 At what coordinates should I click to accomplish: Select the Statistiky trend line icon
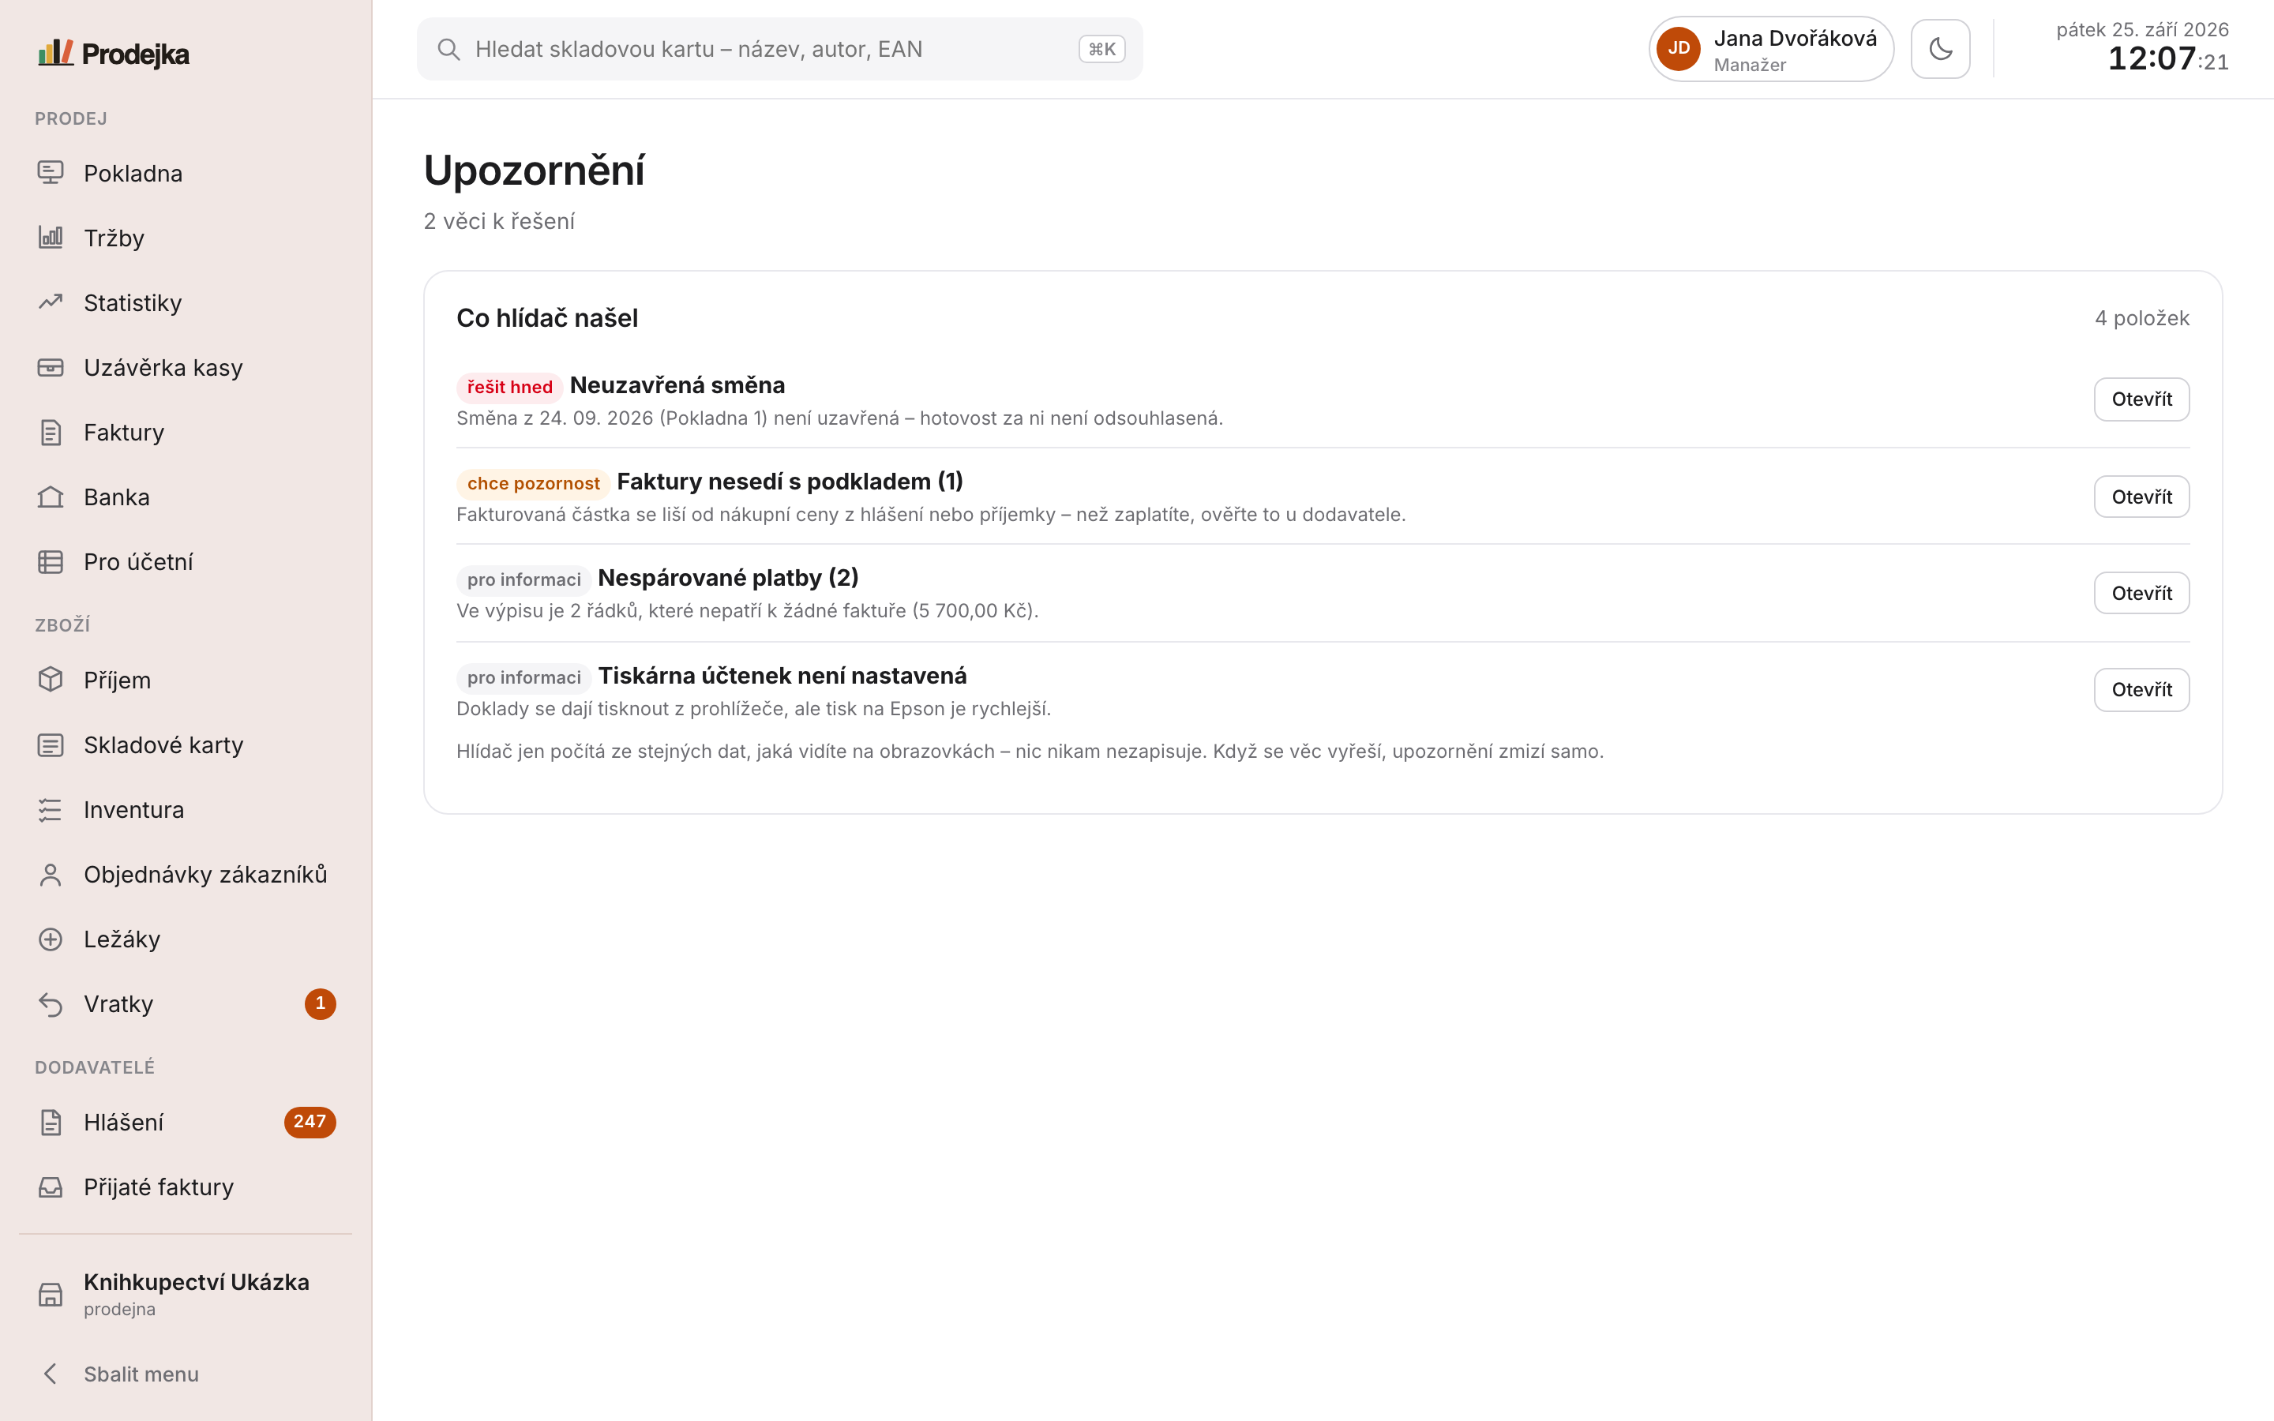[x=51, y=302]
